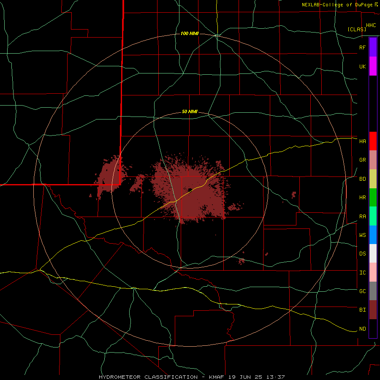The image size is (380, 380).
Task: Click the WS blue legend swatch
Action: pos(373,235)
